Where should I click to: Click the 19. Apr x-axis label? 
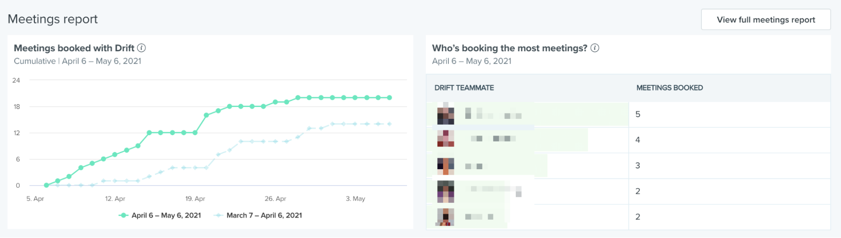pos(195,199)
